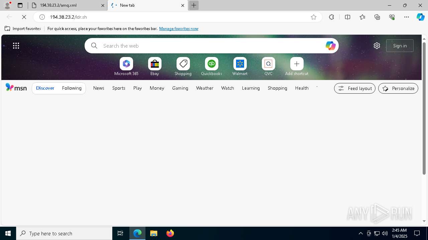
Task: Click the scrollbar down arrow
Action: pyautogui.click(x=424, y=221)
